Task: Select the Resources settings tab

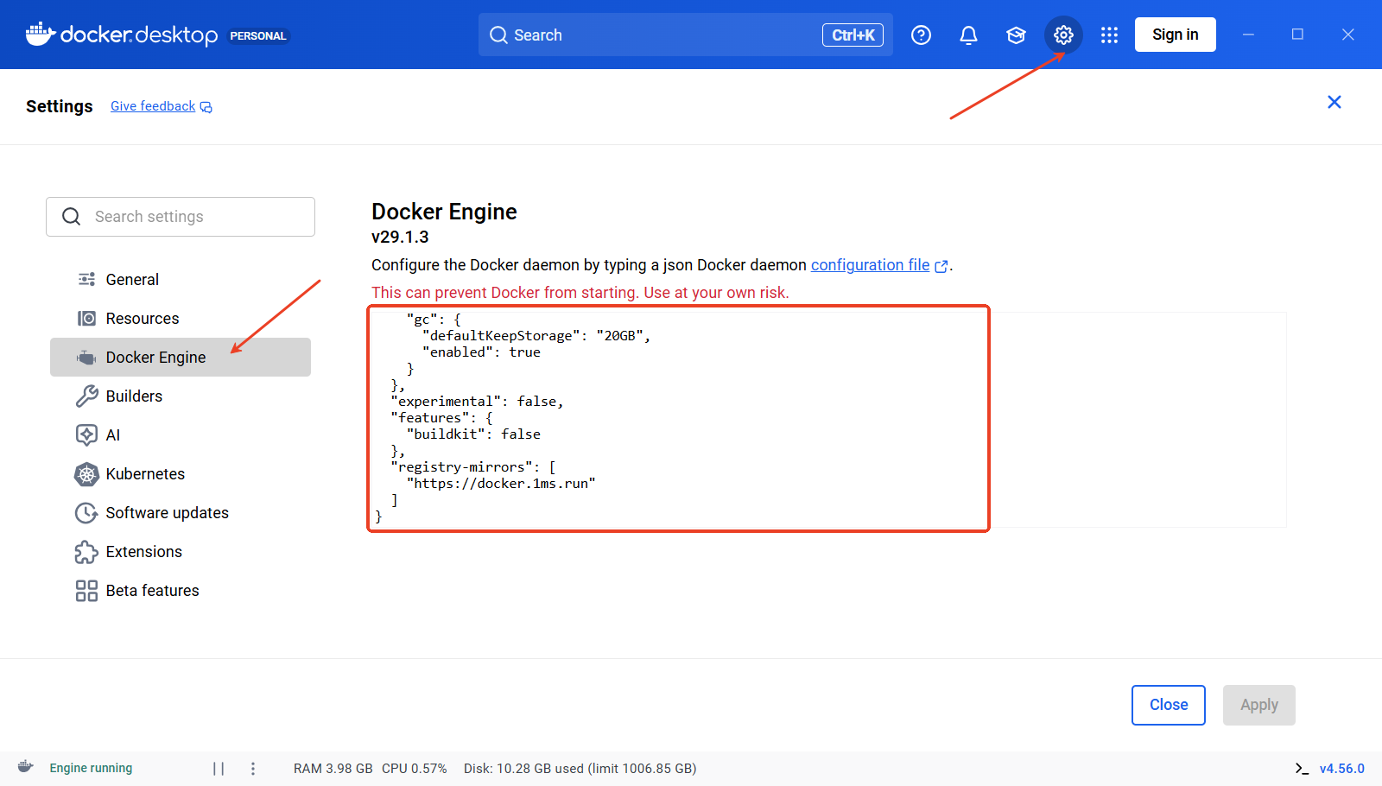Action: [181, 318]
